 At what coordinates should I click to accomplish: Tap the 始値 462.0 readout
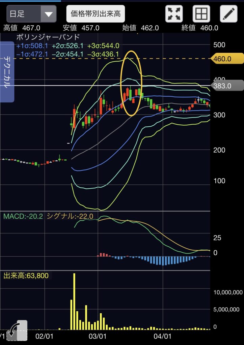[140, 28]
